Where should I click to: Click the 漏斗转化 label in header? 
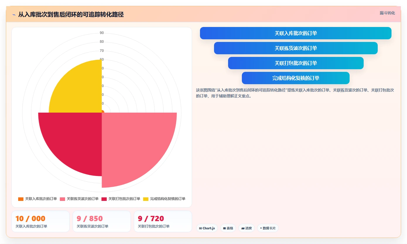tap(387, 13)
